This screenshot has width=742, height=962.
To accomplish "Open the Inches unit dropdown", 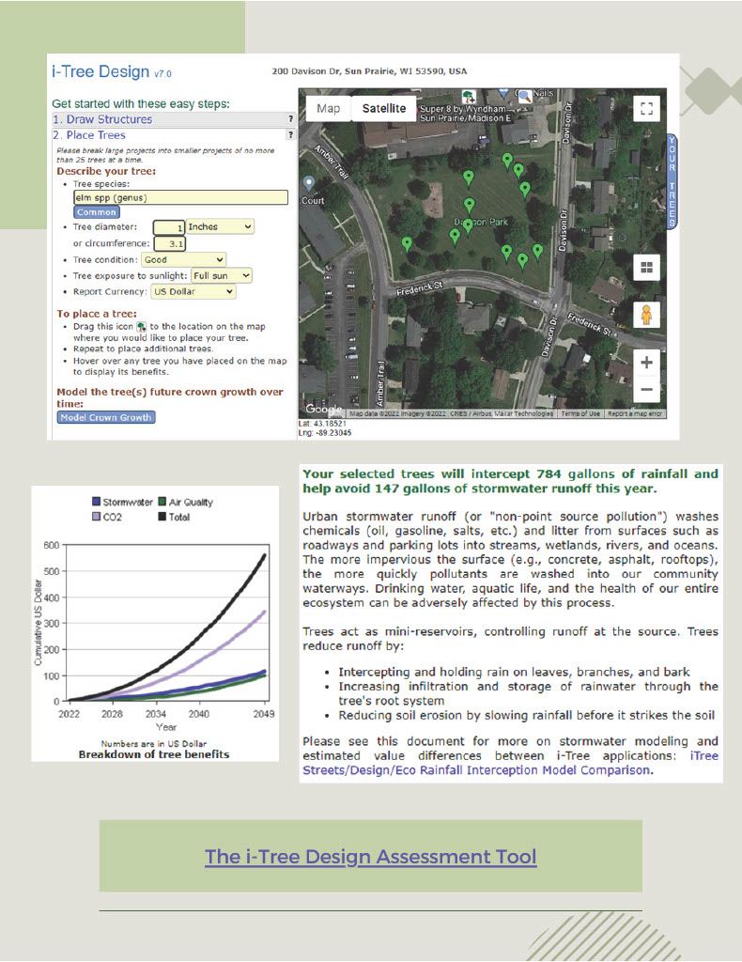I will coord(220,226).
